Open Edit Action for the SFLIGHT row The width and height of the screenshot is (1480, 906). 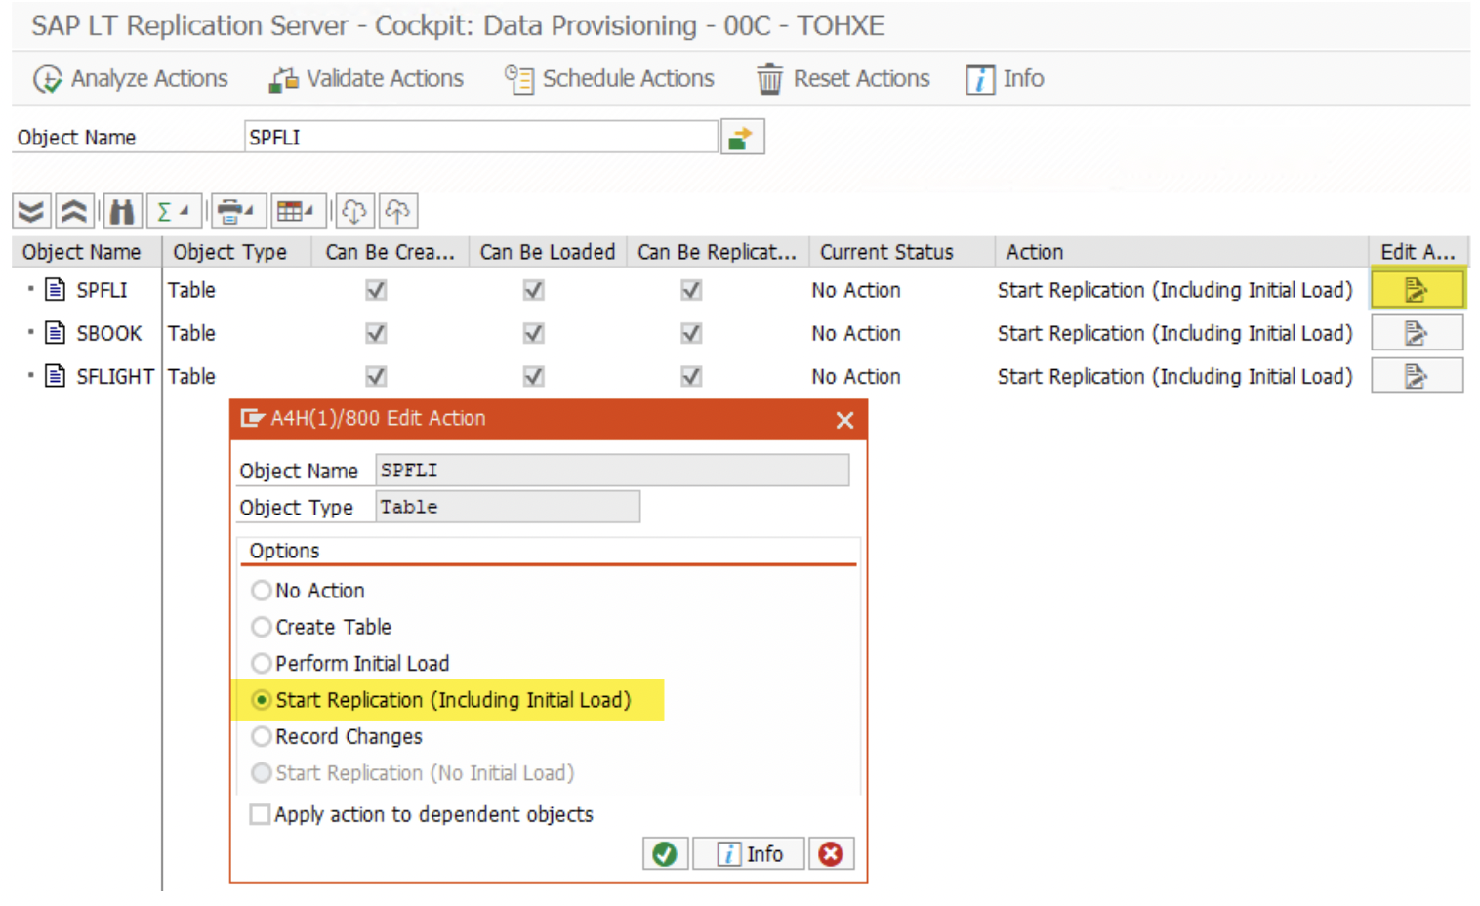(x=1417, y=376)
